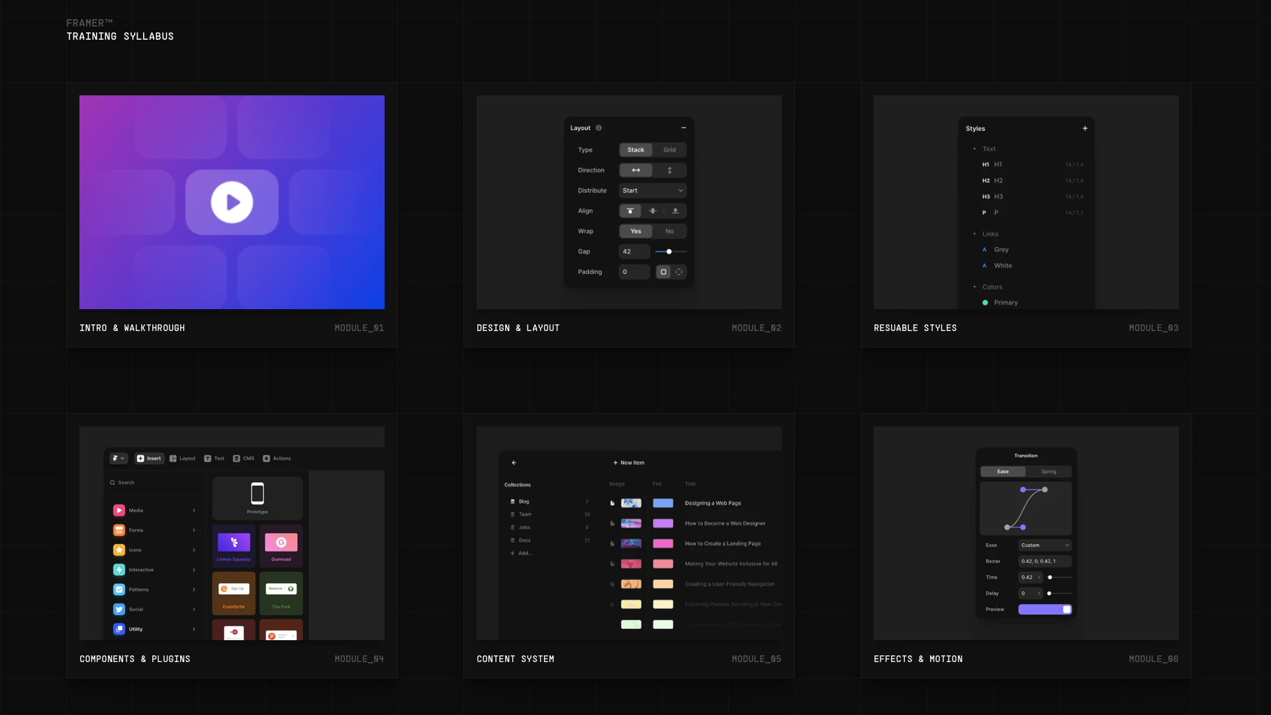Viewport: 1271px width, 715px height.
Task: Expand the Utility category chevron
Action: [x=194, y=629]
